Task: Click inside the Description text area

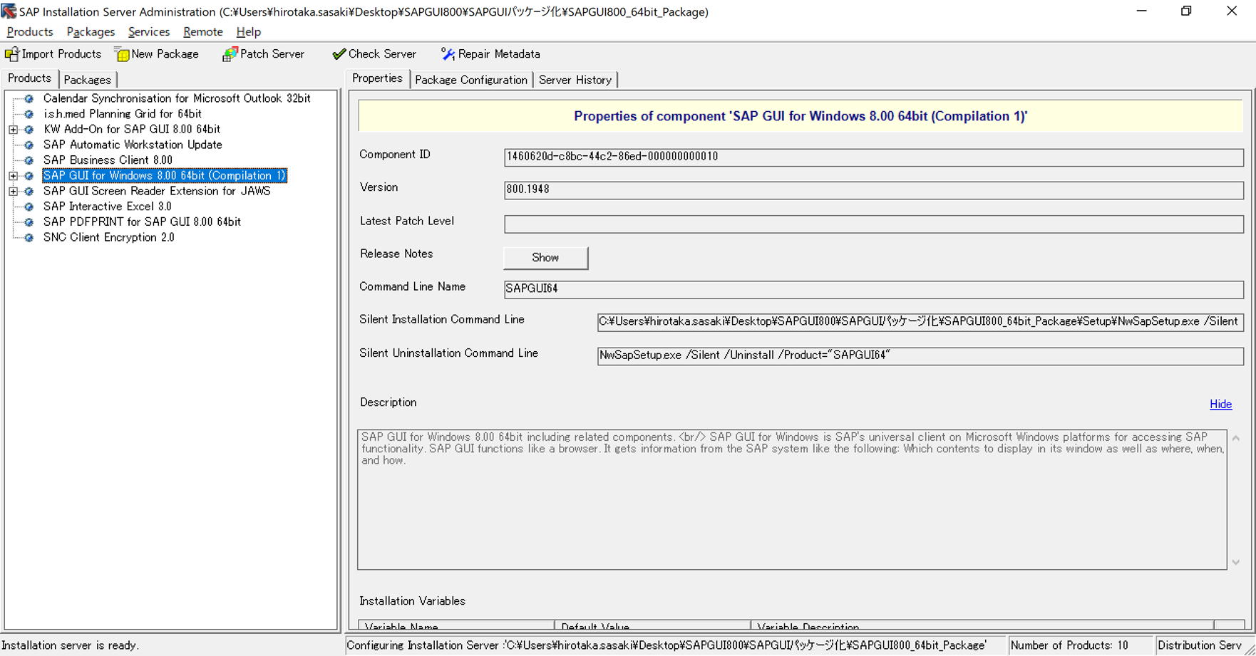Action: click(x=792, y=499)
